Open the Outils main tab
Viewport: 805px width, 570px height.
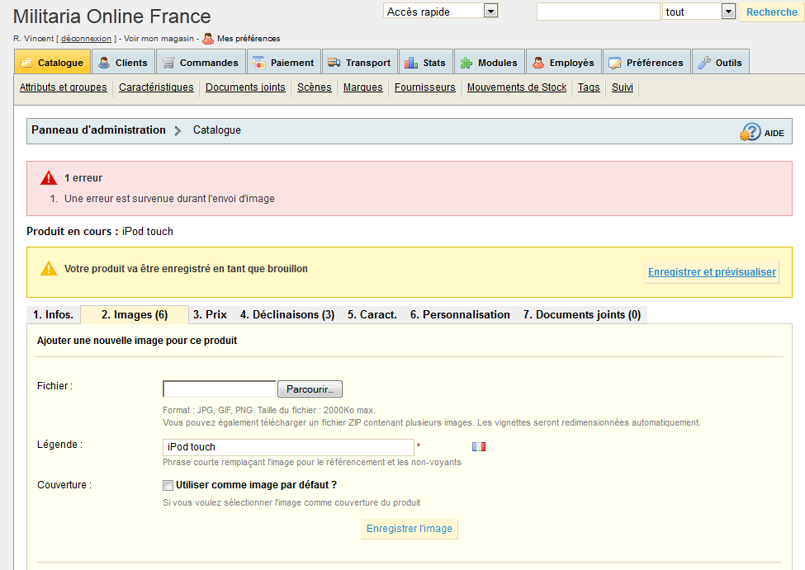[x=721, y=62]
